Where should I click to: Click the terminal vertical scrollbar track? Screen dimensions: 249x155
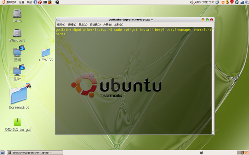click(x=213, y=81)
